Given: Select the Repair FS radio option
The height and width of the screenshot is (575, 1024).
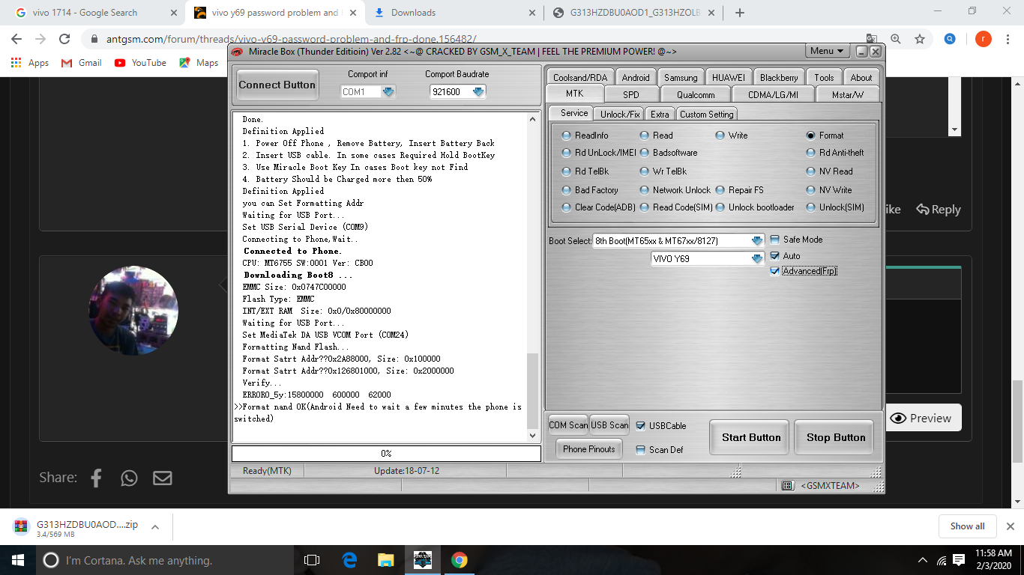Looking at the screenshot, I should click(720, 190).
